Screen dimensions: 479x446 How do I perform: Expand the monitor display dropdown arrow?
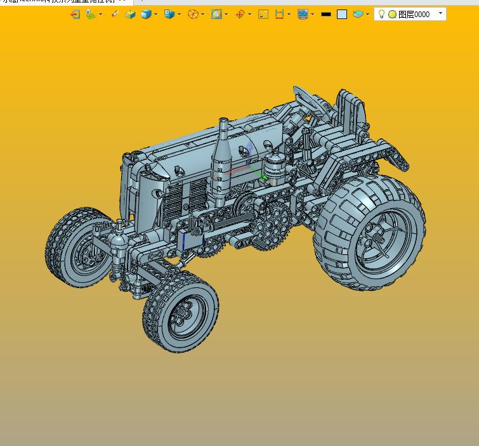point(313,14)
